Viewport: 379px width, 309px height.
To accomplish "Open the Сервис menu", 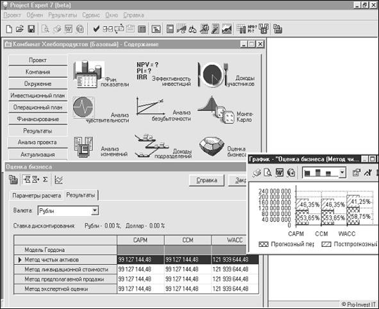I will [91, 15].
